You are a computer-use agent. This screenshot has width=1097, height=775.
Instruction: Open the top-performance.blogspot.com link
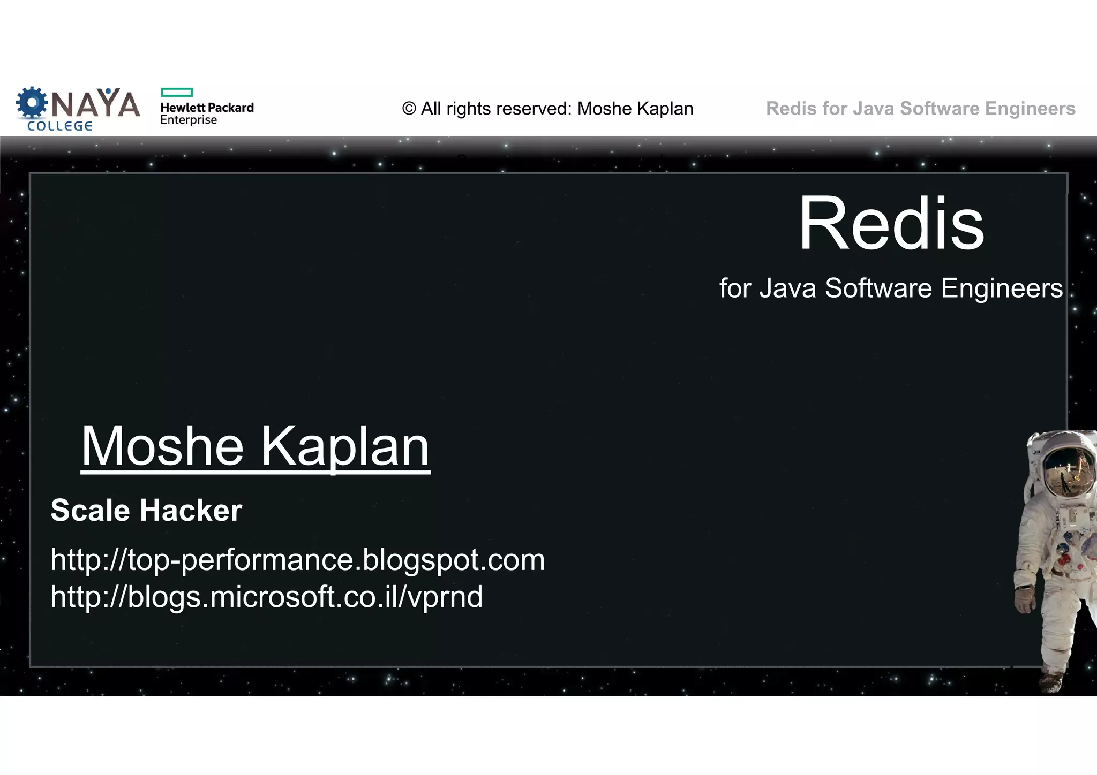coord(297,560)
